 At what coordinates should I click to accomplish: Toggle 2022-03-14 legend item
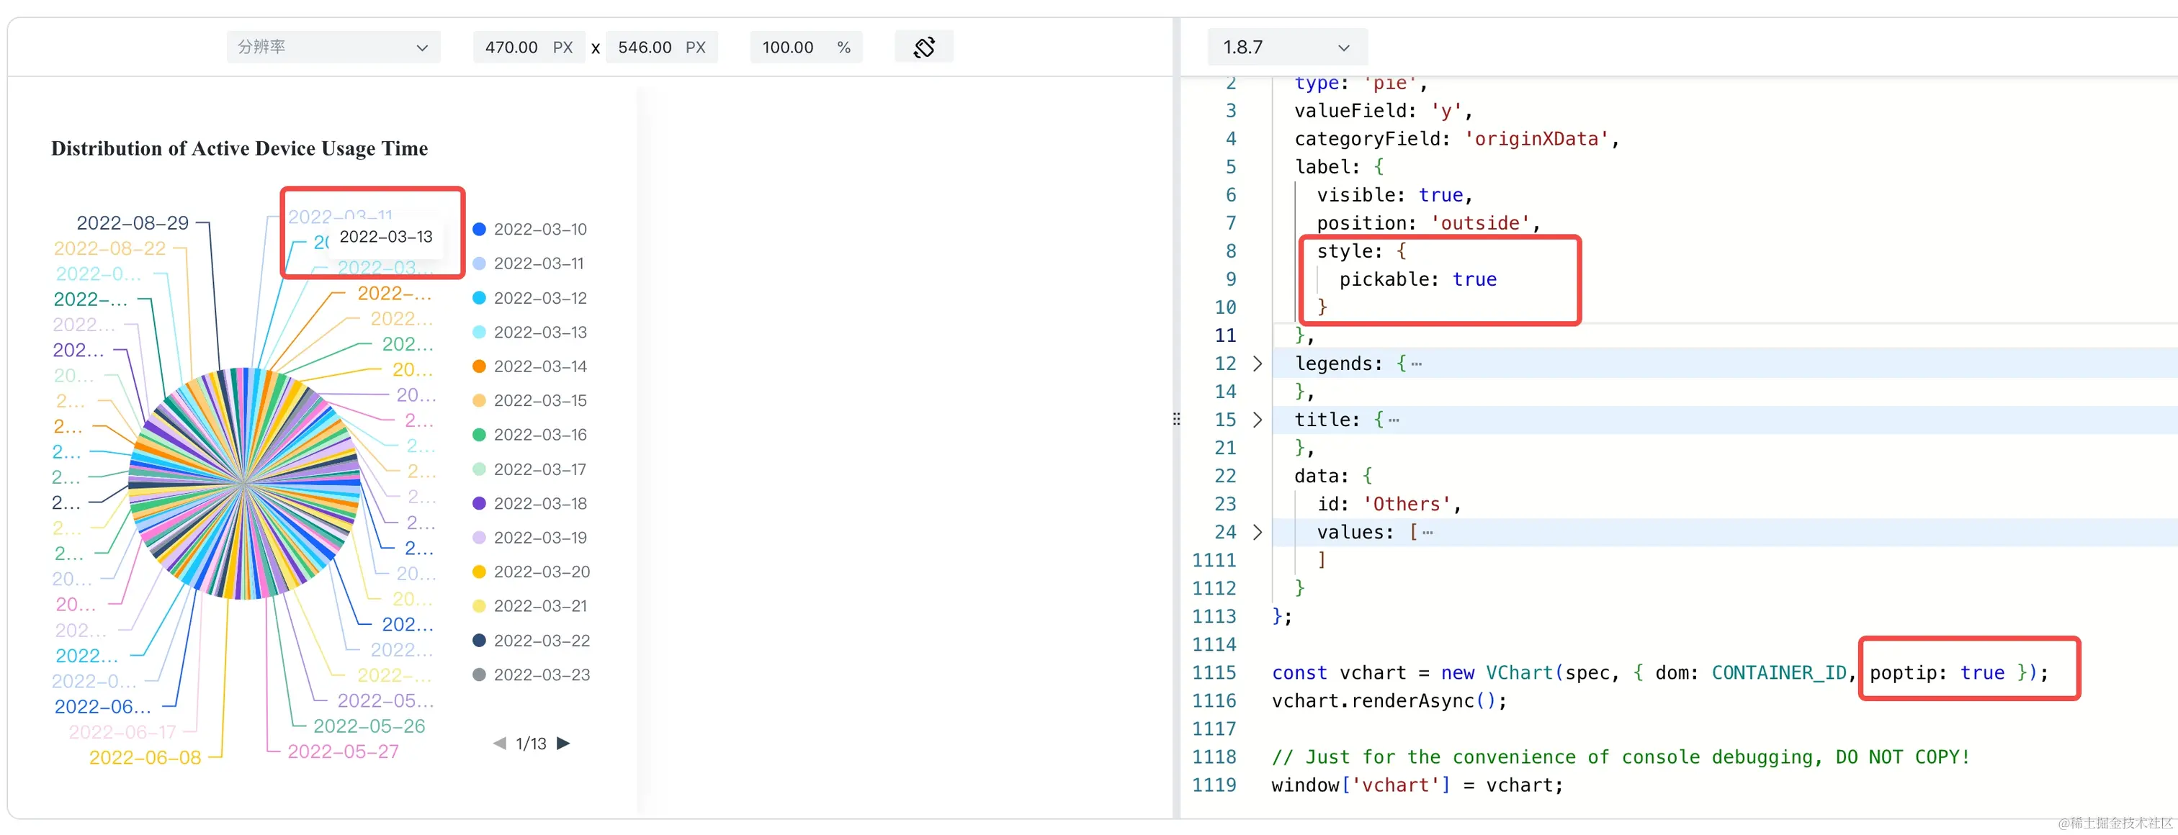coord(539,366)
